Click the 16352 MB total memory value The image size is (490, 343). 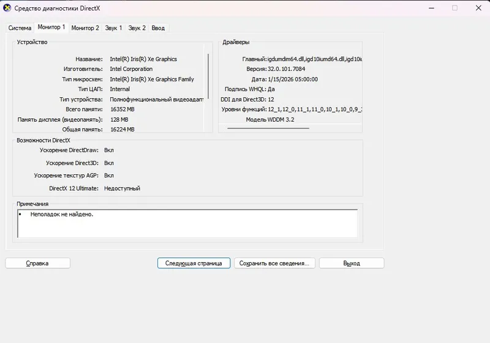pos(122,109)
